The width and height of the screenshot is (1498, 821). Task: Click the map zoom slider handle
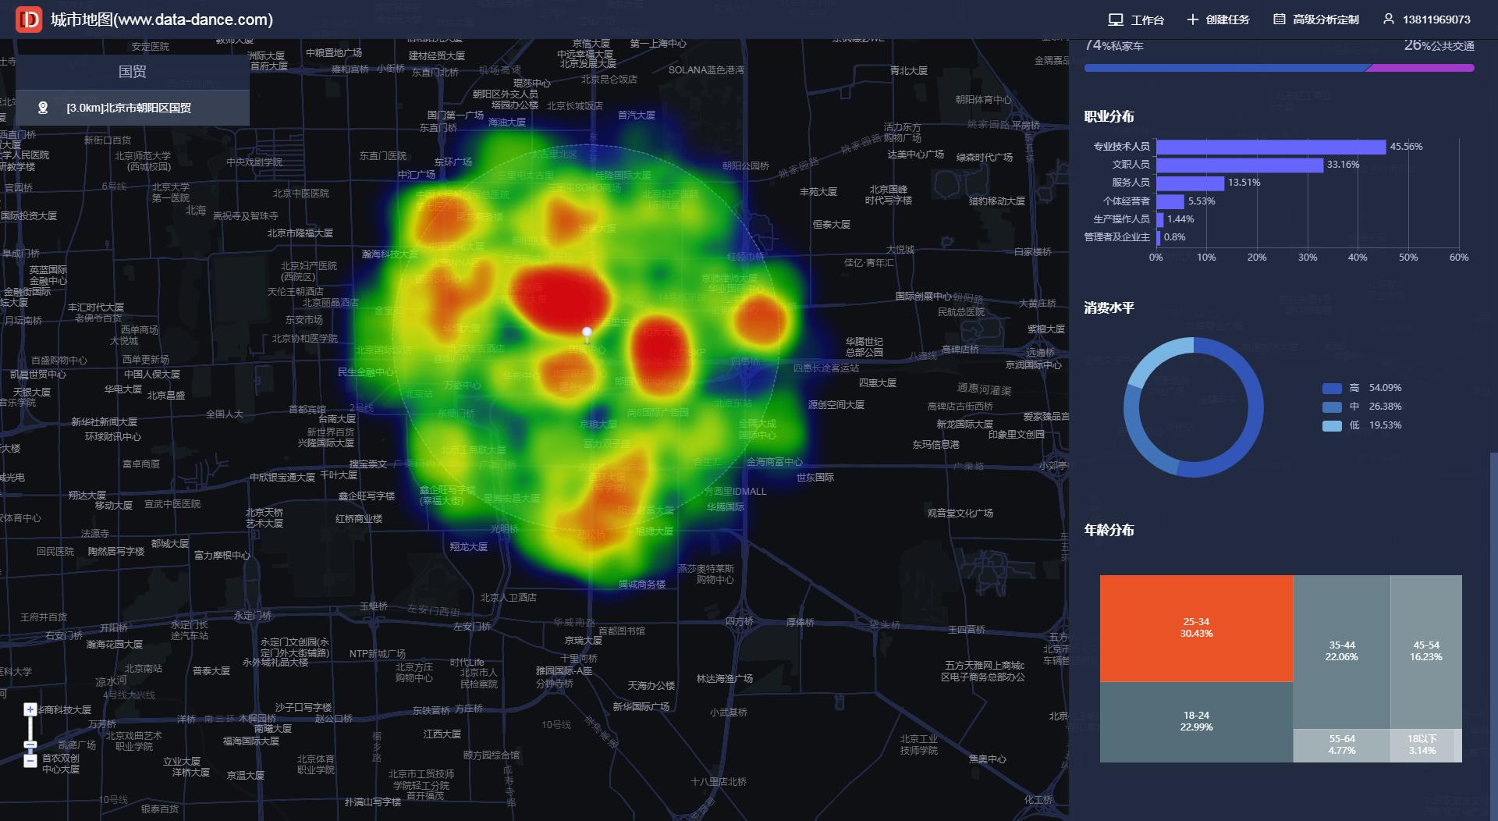pos(30,745)
